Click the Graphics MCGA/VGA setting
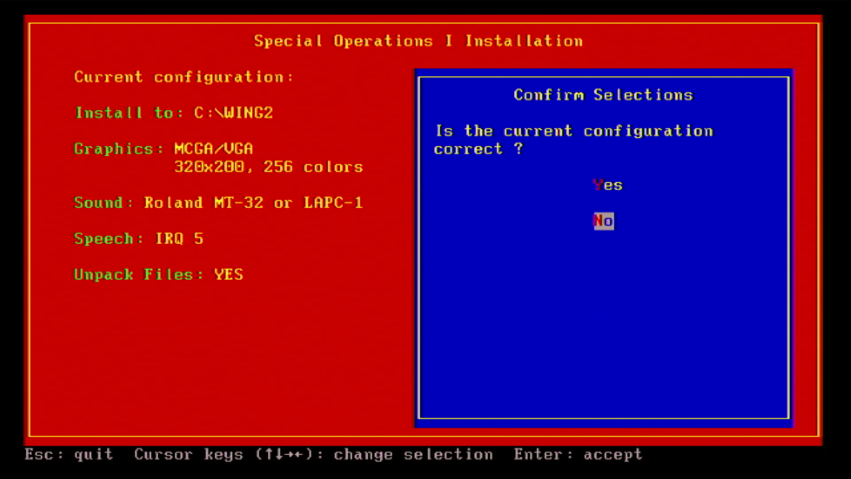This screenshot has height=479, width=851. pos(164,149)
